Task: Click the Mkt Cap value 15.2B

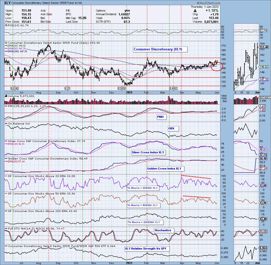Action: (82, 18)
